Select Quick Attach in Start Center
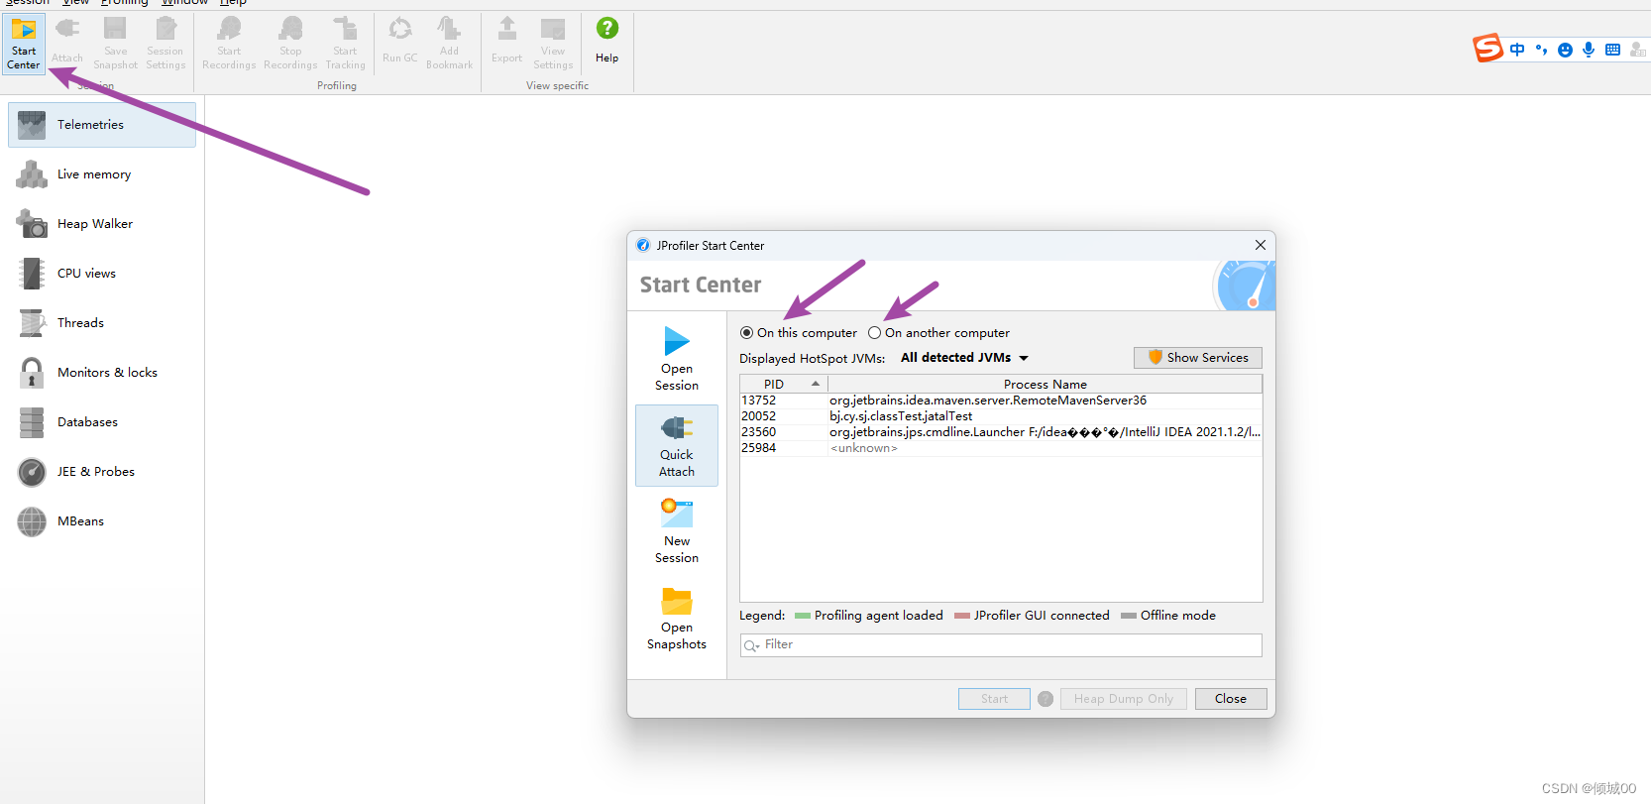 tap(677, 445)
